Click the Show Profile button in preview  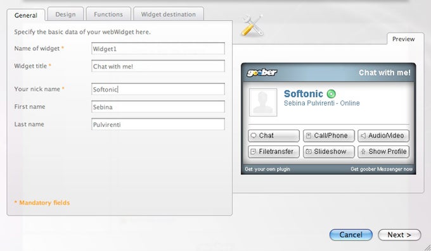pyautogui.click(x=383, y=152)
